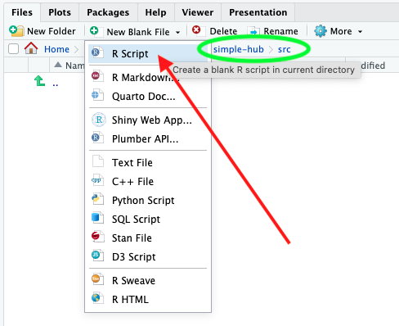399x326 pixels.
Task: Click the D3 Script JS icon
Action: click(x=97, y=256)
